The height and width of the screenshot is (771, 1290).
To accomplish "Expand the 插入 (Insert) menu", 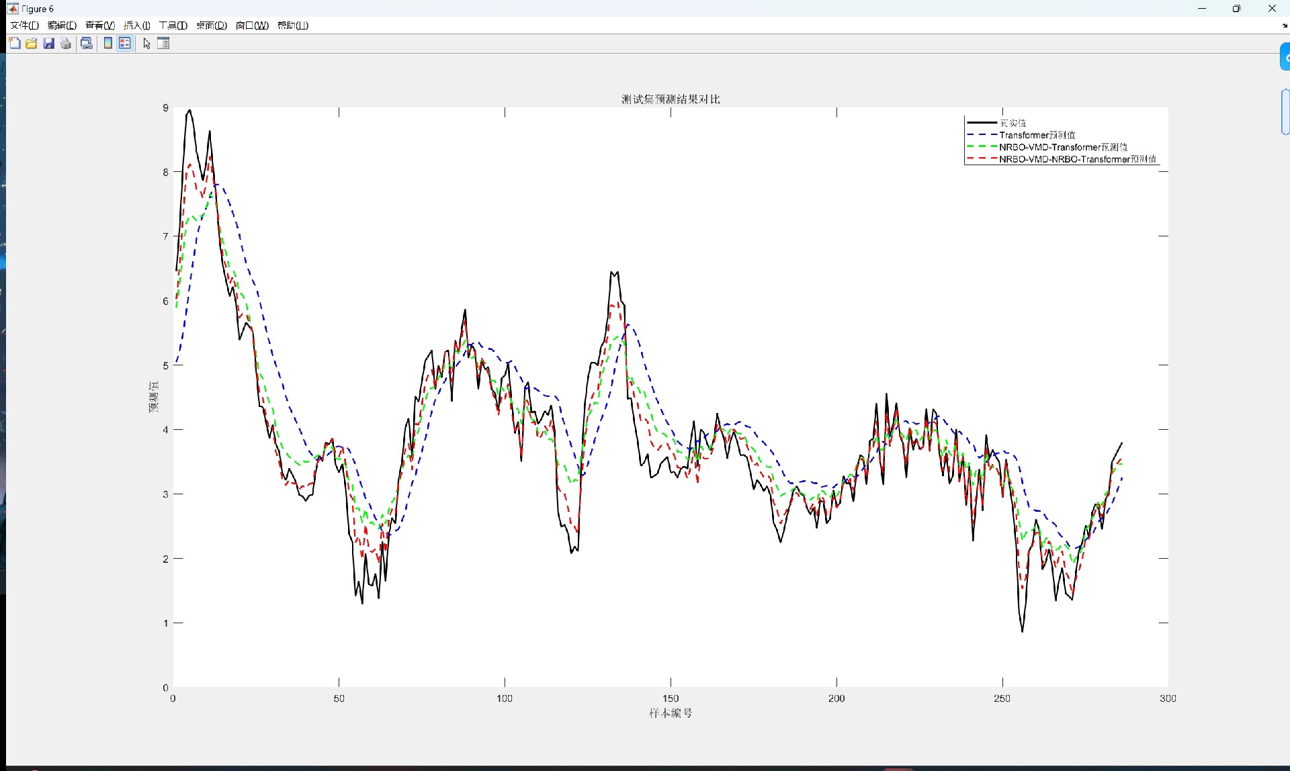I will [x=136, y=26].
